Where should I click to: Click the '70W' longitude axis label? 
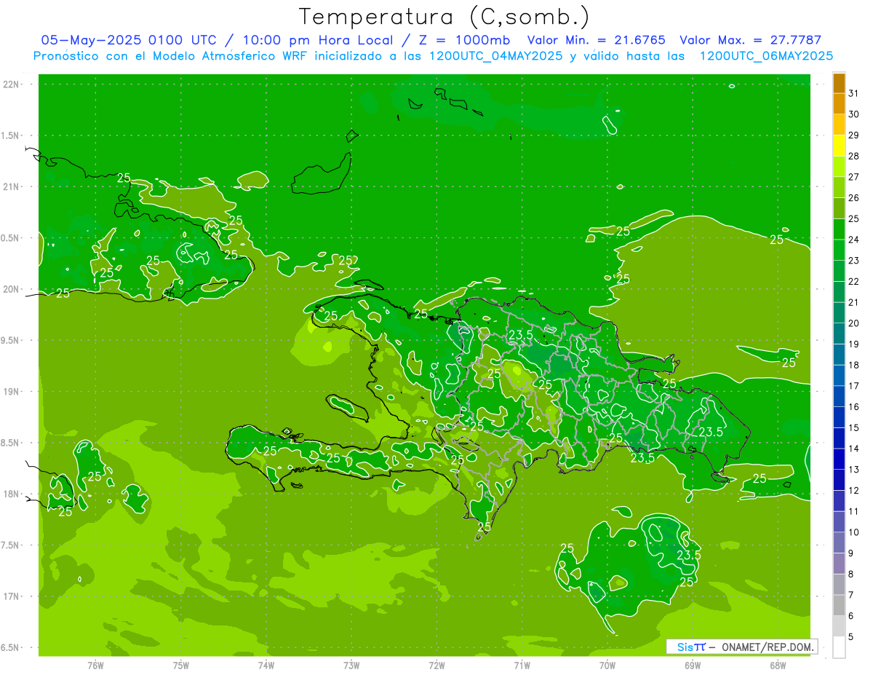click(x=607, y=665)
